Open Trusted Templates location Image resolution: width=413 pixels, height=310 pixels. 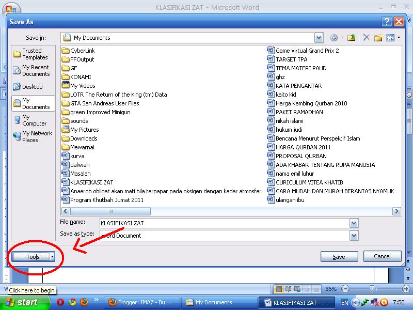tap(33, 54)
